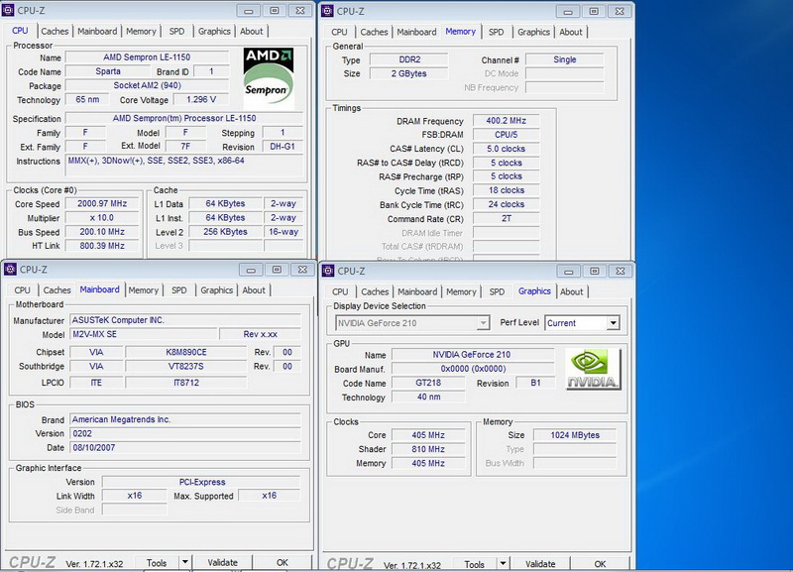Click the processor Name field AMD Sempron LE-1150
The height and width of the screenshot is (572, 793).
(x=147, y=57)
